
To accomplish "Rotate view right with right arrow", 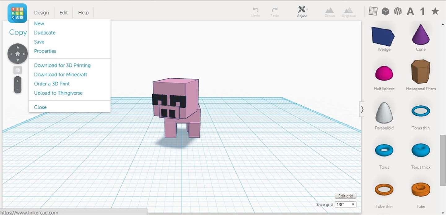I will click(24, 54).
